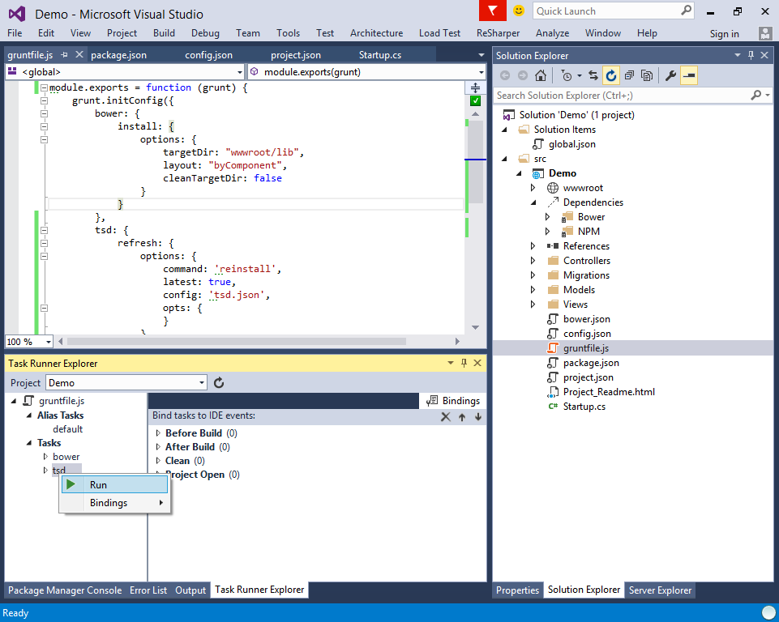Pin the gruntfile.js tab

[x=64, y=54]
